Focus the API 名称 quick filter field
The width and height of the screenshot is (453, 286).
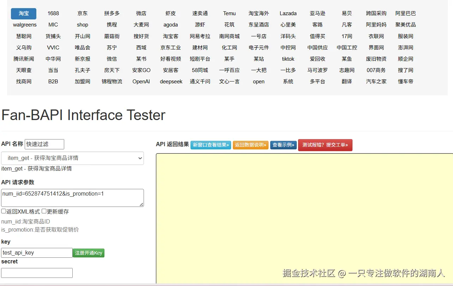pyautogui.click(x=44, y=144)
